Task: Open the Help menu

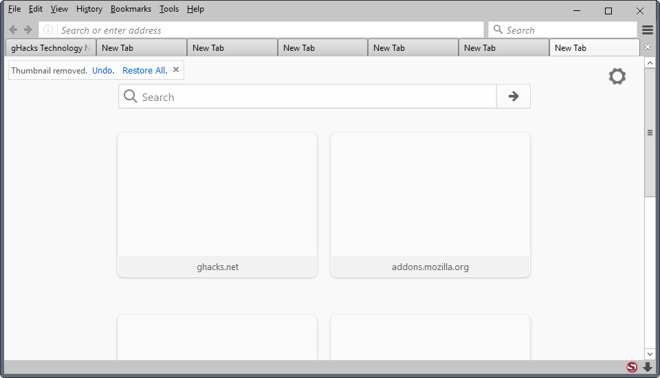Action: pyautogui.click(x=195, y=9)
